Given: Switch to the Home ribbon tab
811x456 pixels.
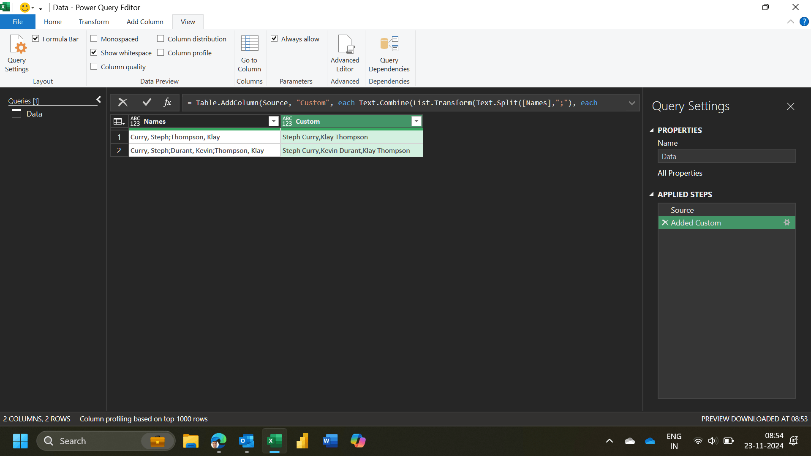Looking at the screenshot, I should 53,22.
